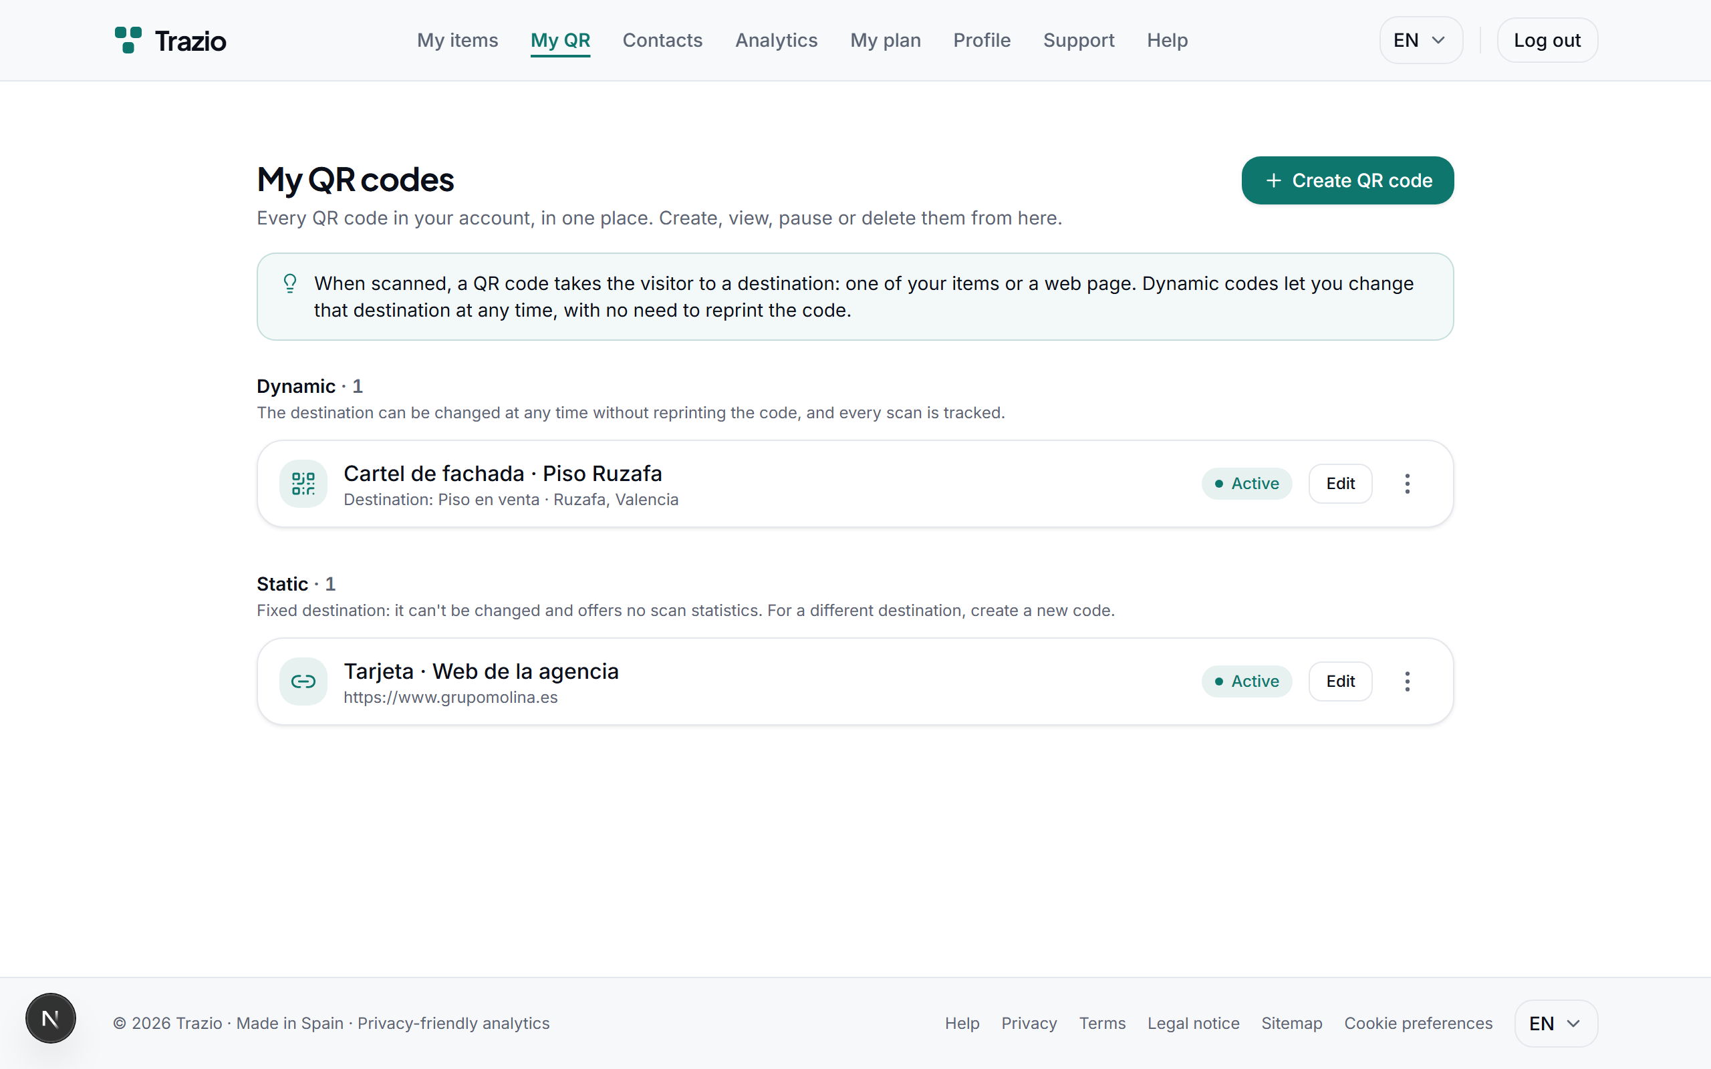Click Create QR code button

click(1347, 180)
